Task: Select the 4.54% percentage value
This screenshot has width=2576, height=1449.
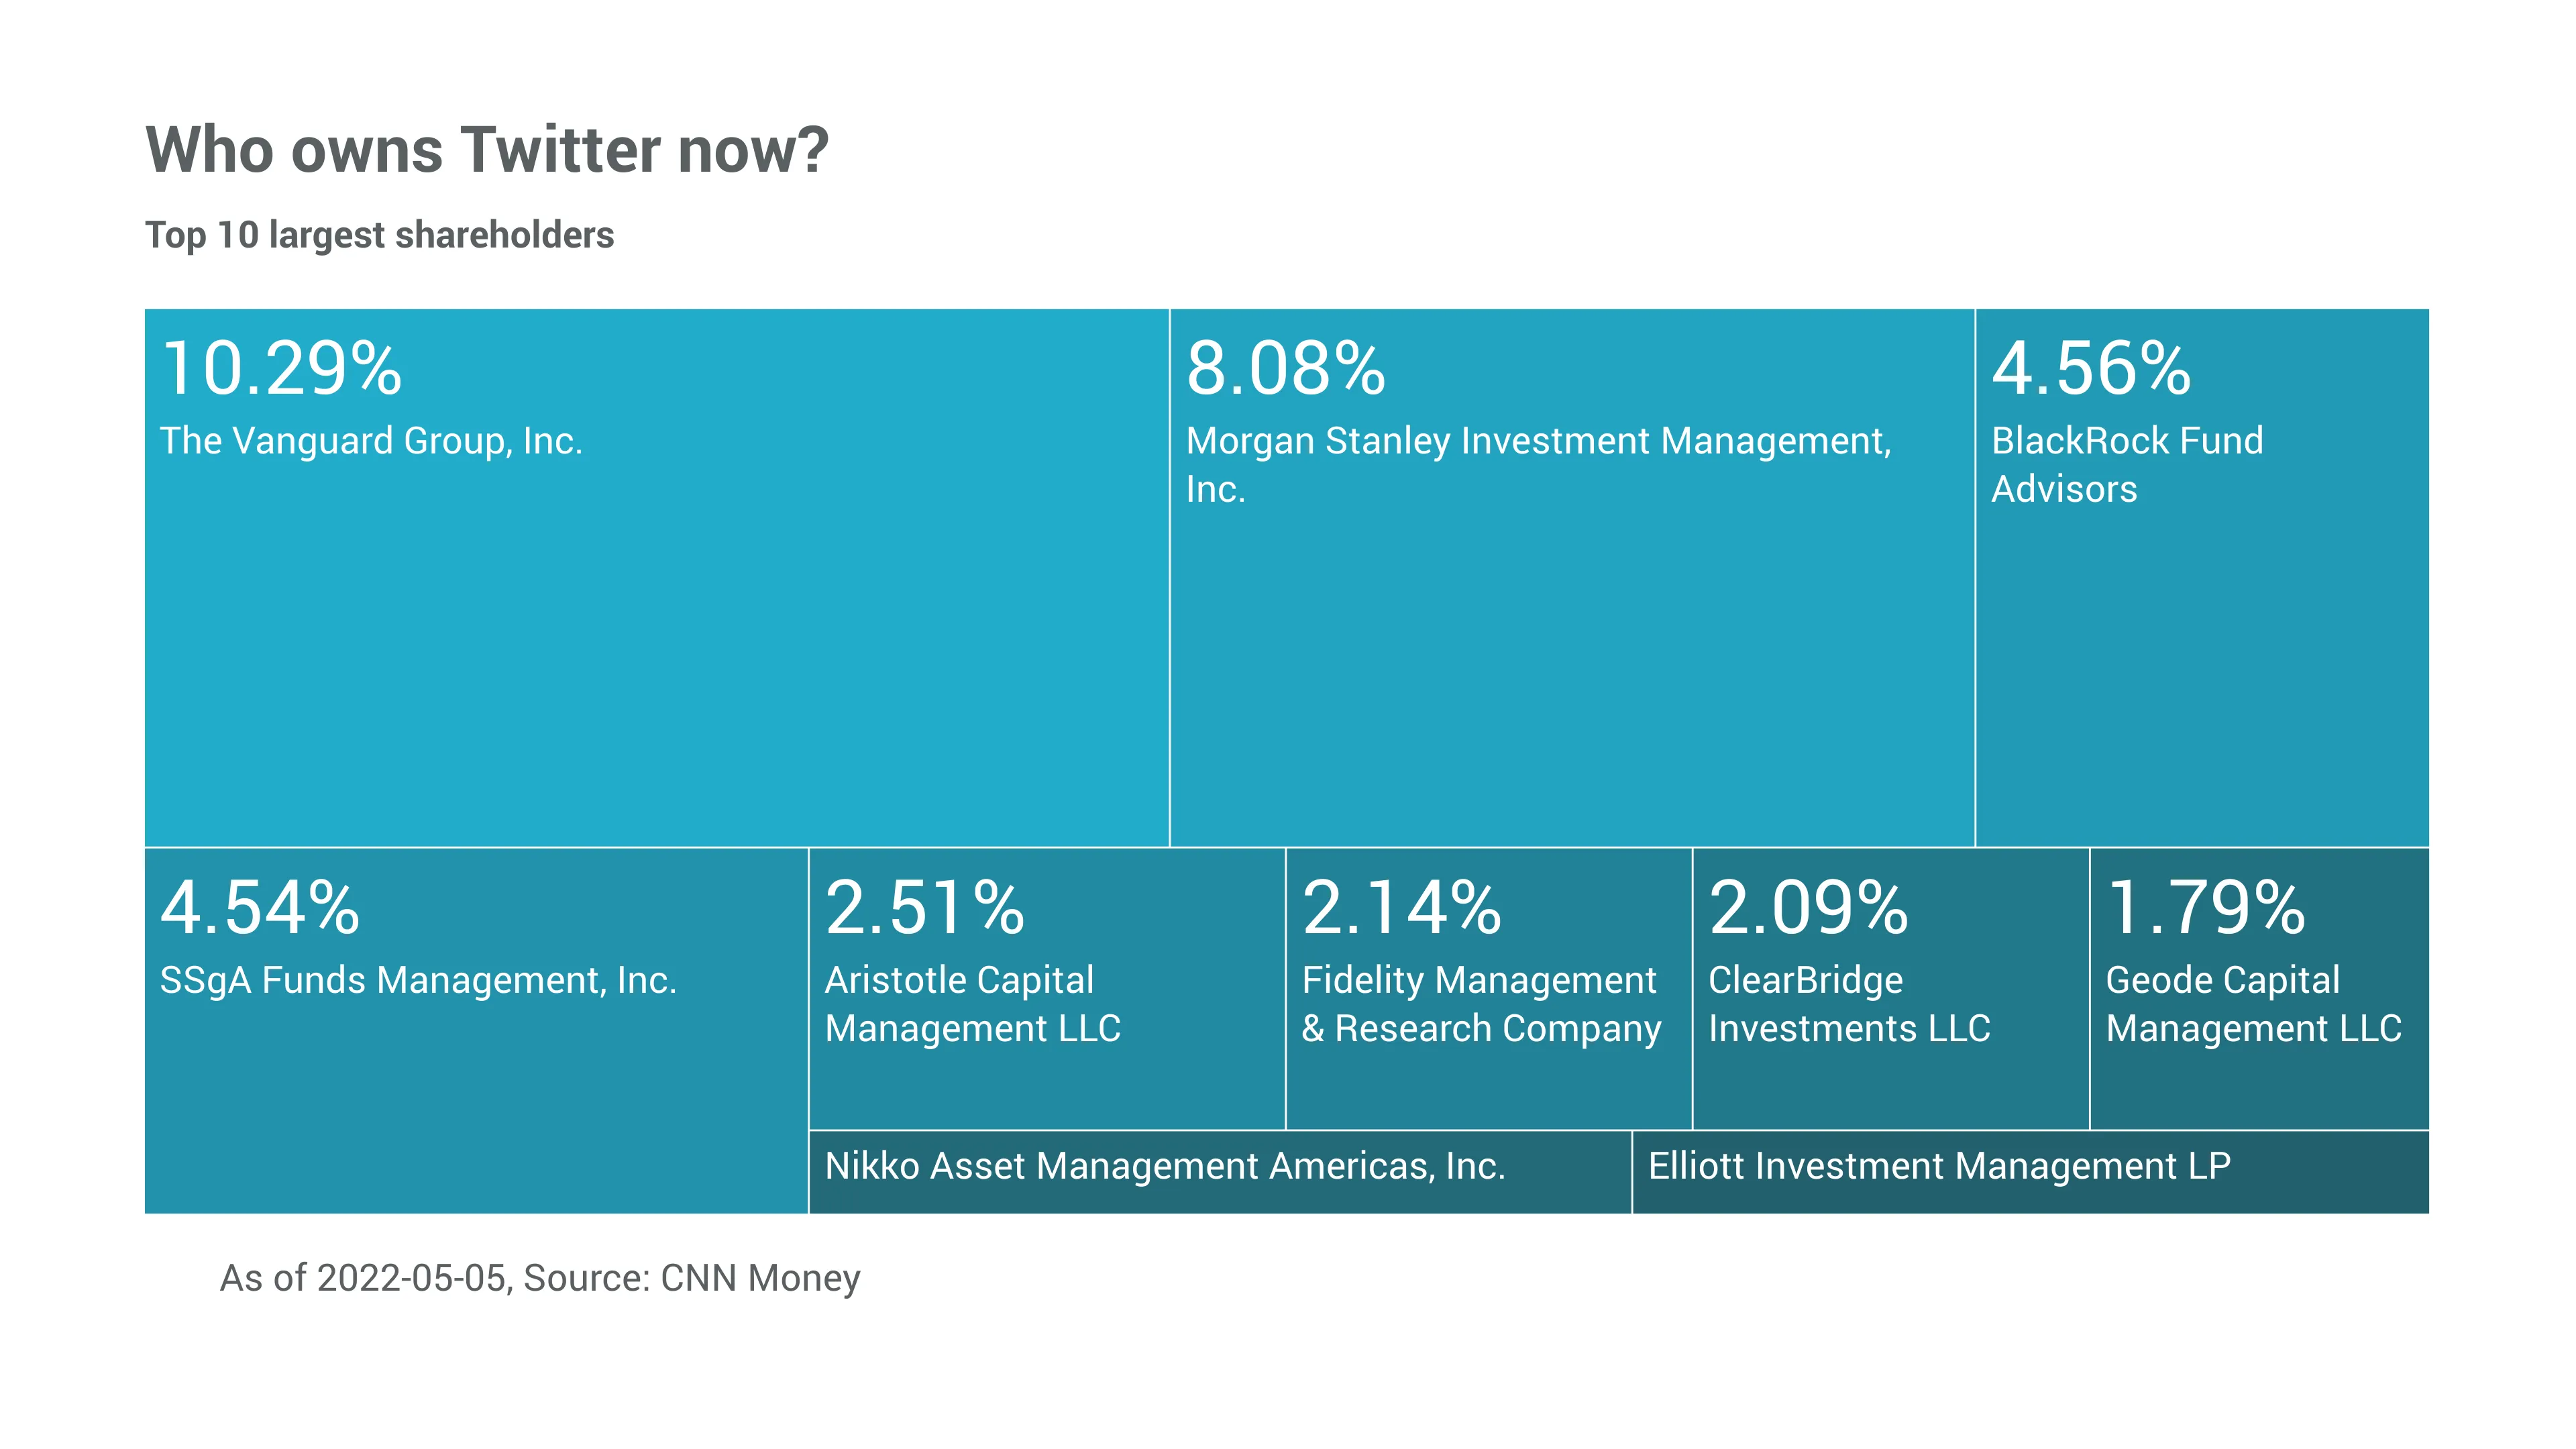Action: tap(260, 908)
